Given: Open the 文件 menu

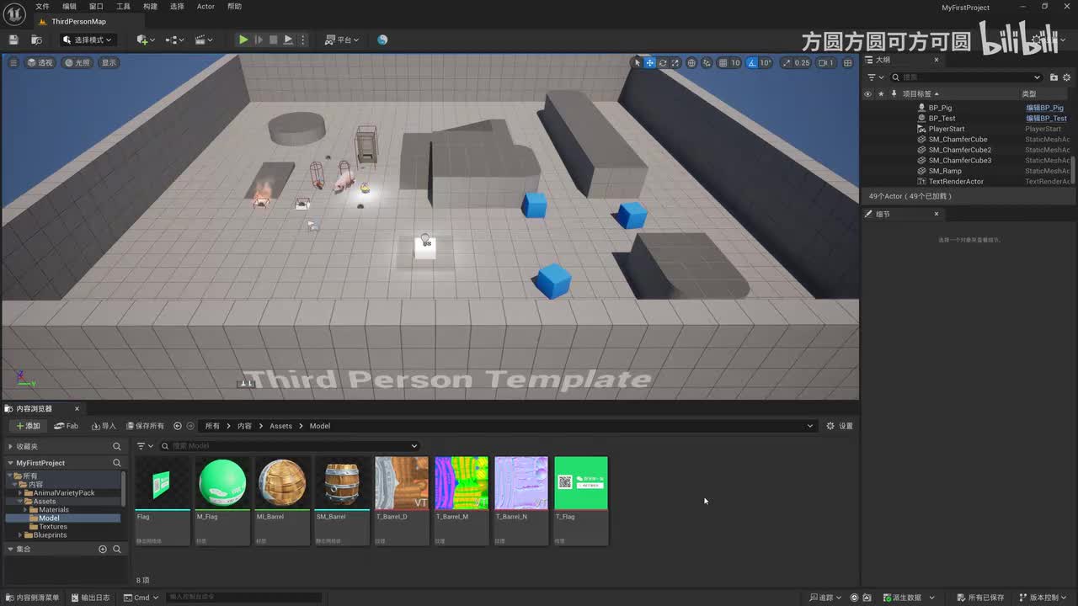Looking at the screenshot, I should 42,7.
